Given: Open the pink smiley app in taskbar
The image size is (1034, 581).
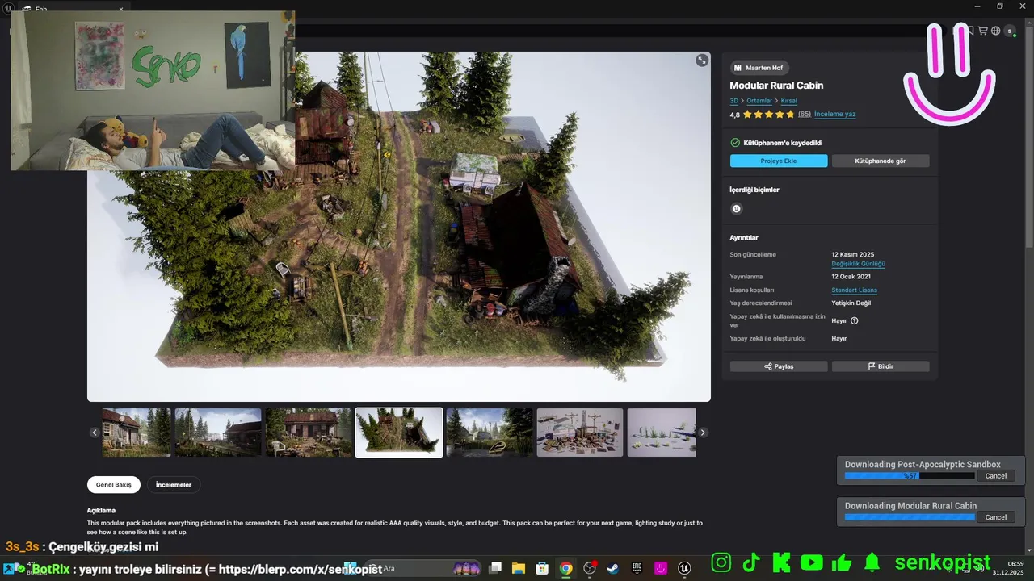Looking at the screenshot, I should tap(661, 568).
